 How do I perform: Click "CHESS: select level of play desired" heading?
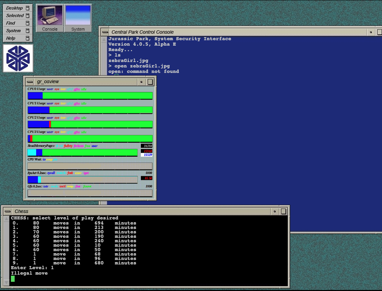(x=64, y=218)
